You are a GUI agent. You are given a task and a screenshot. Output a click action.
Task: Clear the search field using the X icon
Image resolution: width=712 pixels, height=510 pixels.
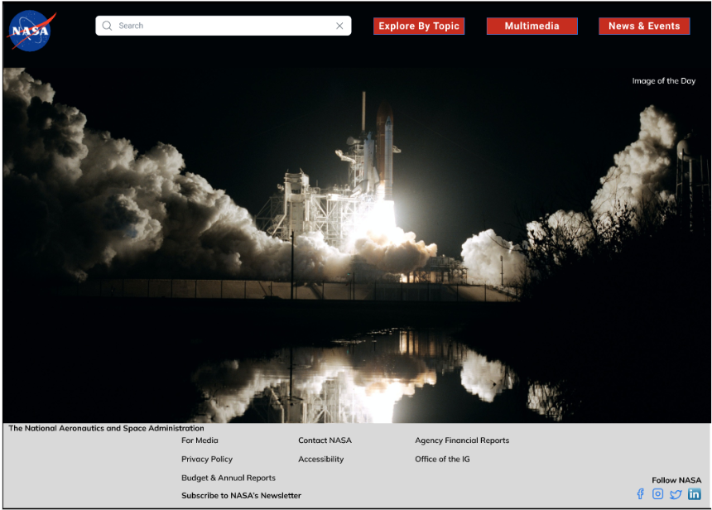click(339, 26)
